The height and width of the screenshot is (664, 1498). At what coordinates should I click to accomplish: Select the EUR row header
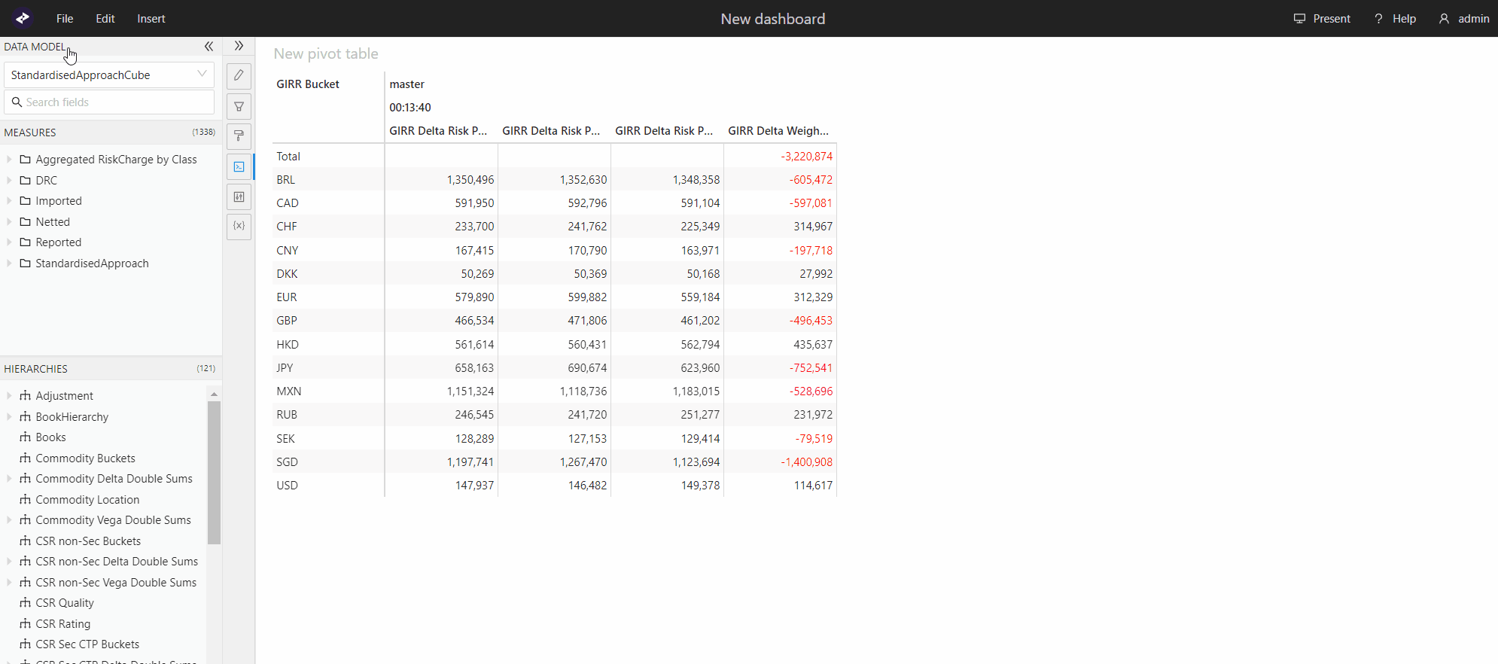click(x=328, y=297)
